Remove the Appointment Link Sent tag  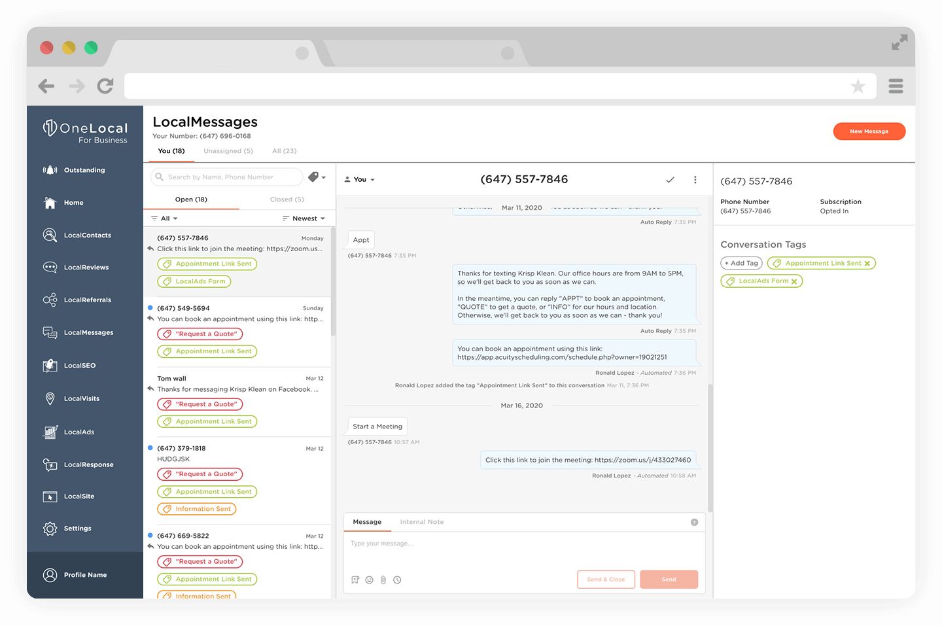tap(866, 263)
